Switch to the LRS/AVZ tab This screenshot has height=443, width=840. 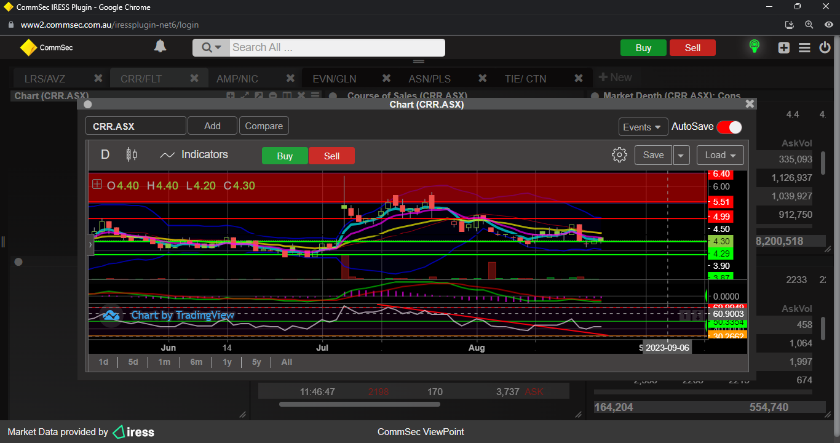click(x=45, y=79)
